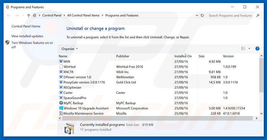Click horizontal scroll left arrow
The image size is (267, 140).
tap(60, 118)
